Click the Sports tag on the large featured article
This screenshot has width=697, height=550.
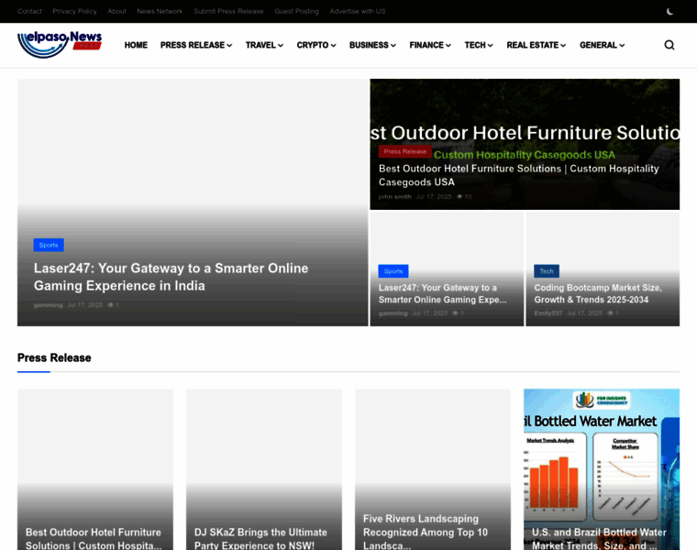pos(49,245)
